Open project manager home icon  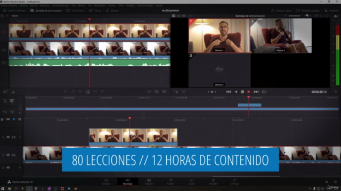pos(327,182)
